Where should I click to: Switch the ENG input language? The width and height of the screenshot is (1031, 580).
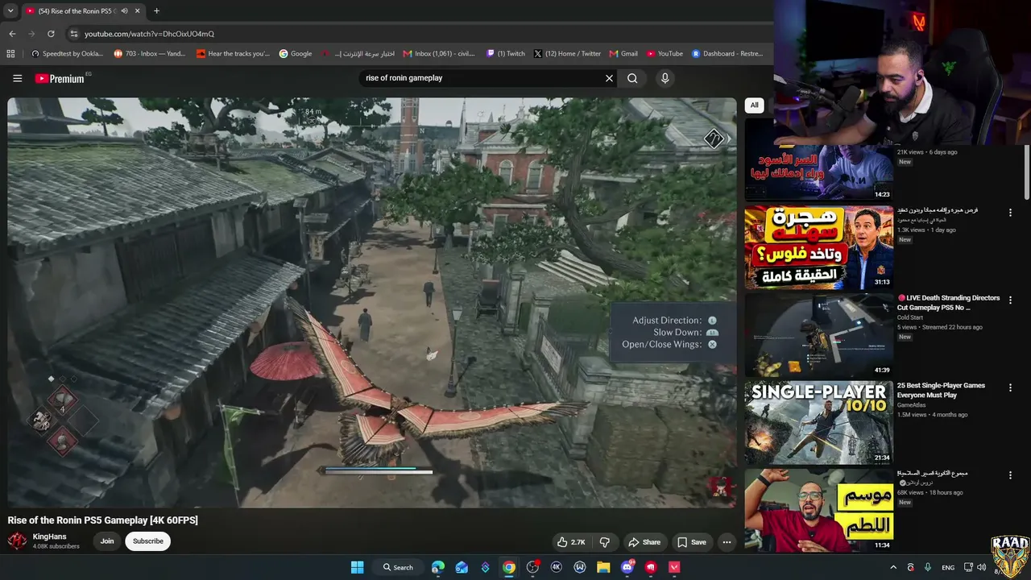[948, 567]
